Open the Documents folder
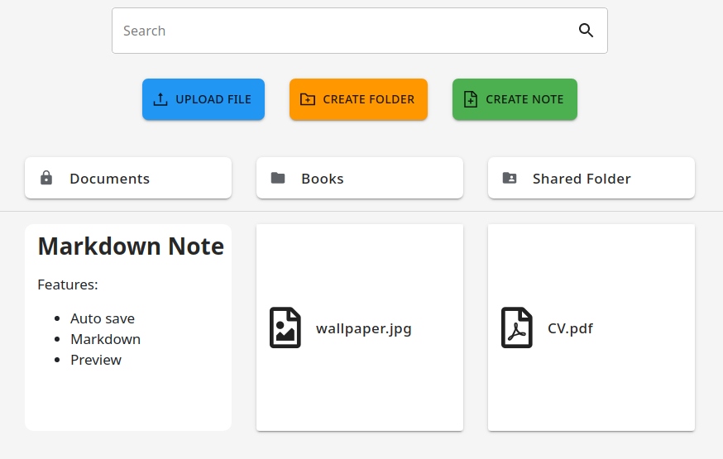 [128, 179]
